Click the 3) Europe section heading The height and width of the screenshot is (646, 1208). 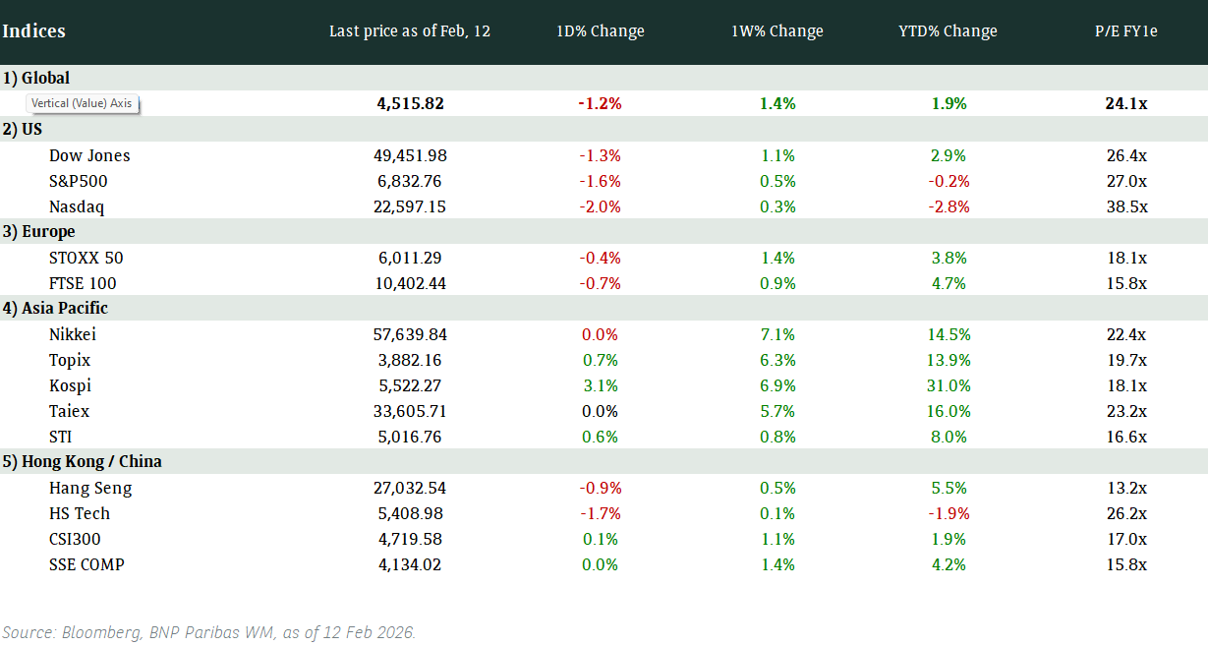tap(39, 232)
